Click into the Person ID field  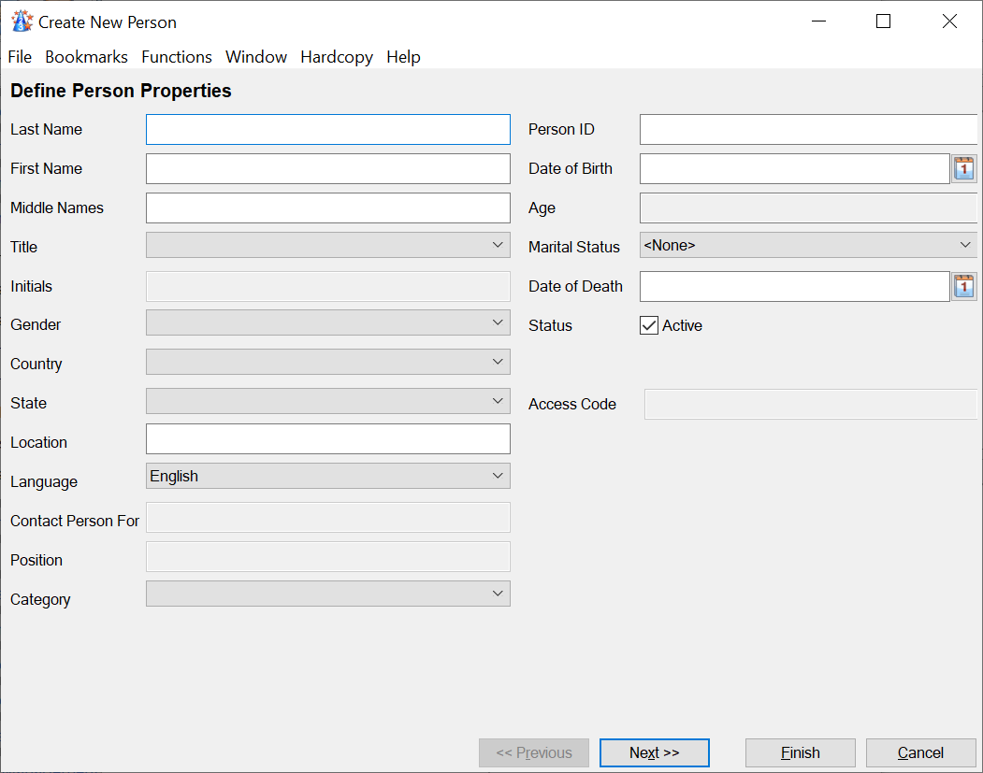coord(807,130)
